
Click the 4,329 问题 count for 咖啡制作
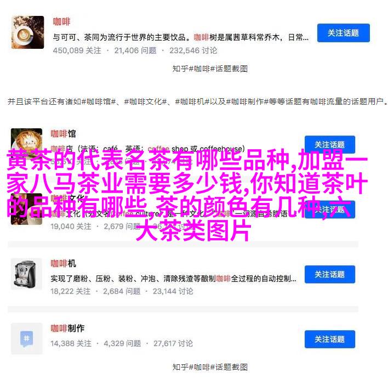click(x=122, y=343)
